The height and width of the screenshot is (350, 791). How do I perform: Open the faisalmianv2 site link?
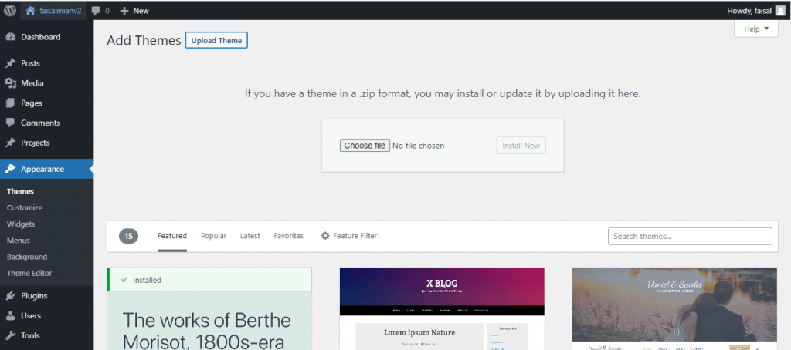pos(60,11)
